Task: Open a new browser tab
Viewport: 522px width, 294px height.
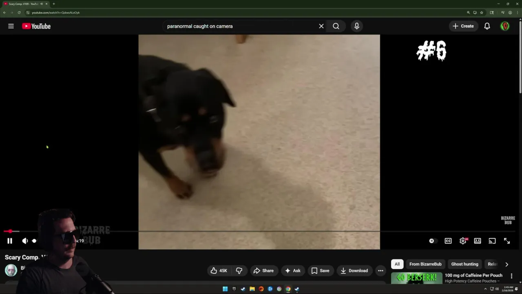Action: pos(53,4)
